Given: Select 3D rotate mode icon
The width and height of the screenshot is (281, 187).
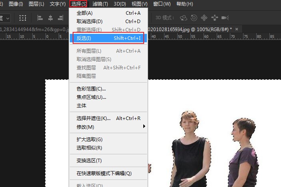Looking at the screenshot, I should coord(184,18).
